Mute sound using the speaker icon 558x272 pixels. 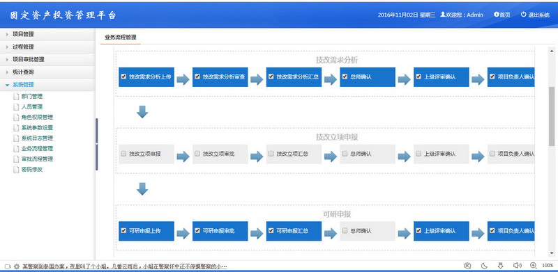[517, 265]
